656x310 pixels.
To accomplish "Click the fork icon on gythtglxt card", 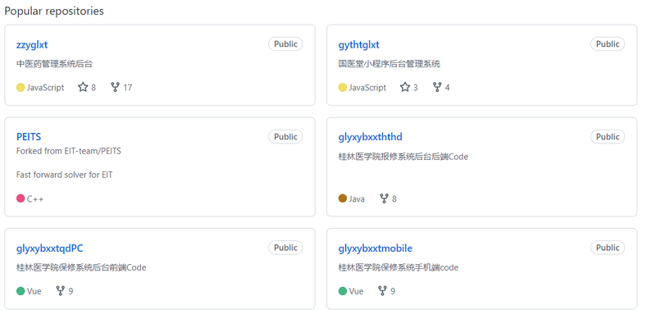I will pyautogui.click(x=437, y=87).
